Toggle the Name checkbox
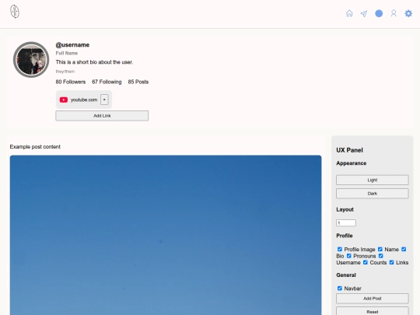 (x=380, y=249)
